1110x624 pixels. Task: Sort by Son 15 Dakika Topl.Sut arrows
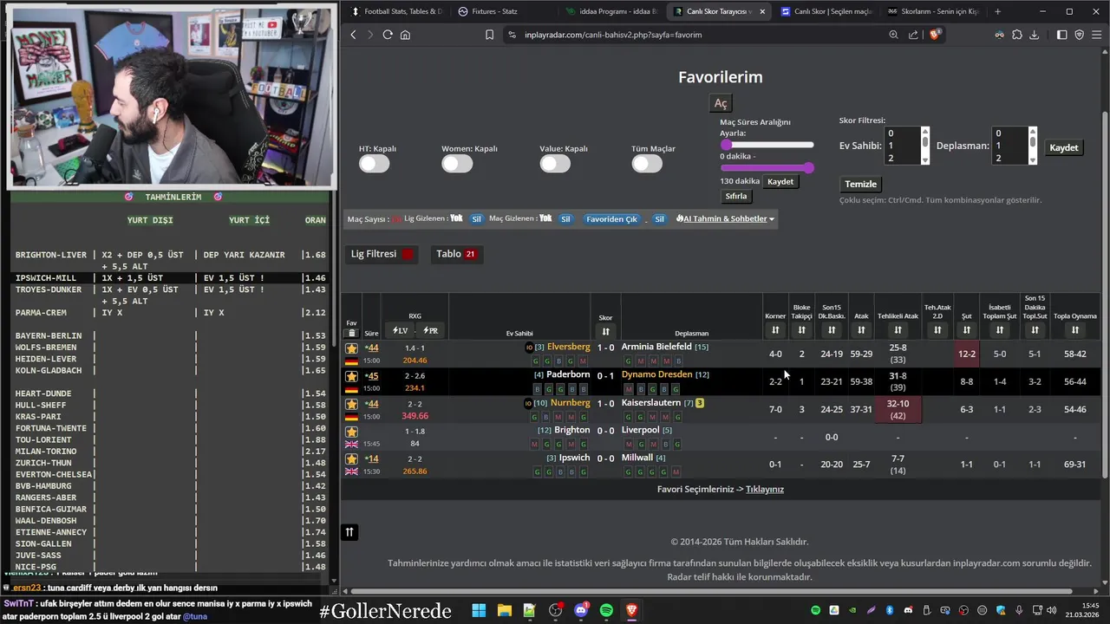1035,330
